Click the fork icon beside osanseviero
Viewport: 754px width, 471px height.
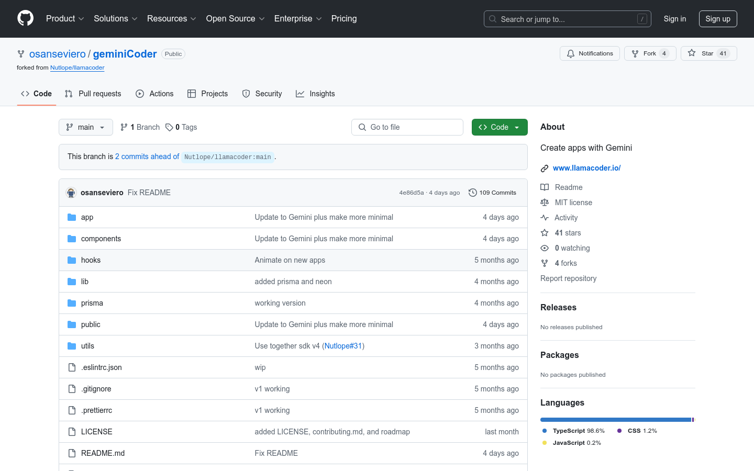click(21, 54)
